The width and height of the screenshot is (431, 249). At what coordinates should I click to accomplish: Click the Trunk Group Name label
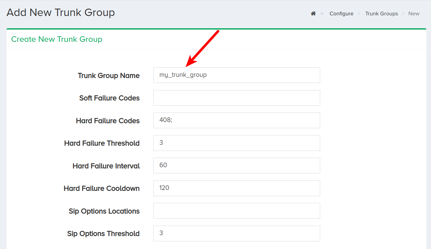(109, 76)
